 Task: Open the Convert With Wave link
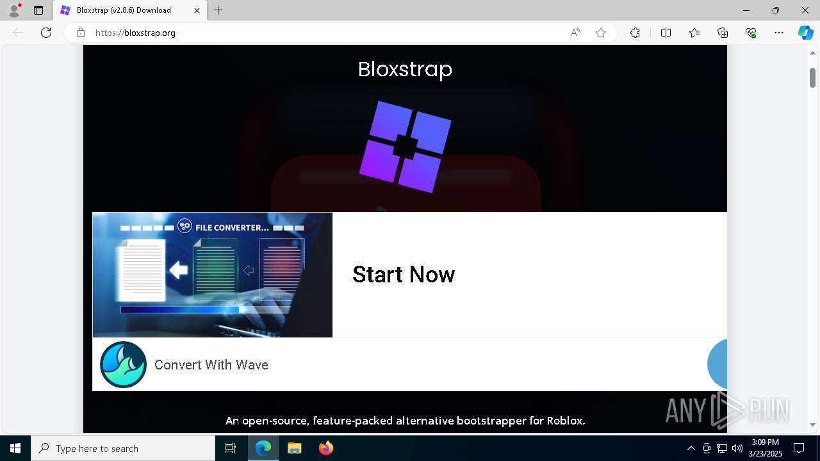211,365
